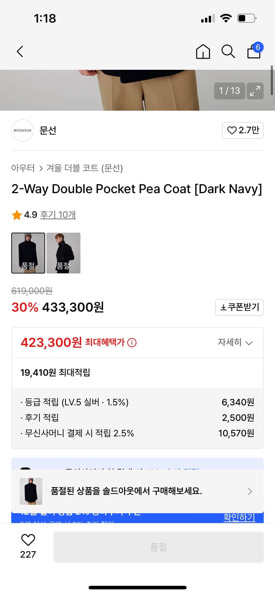Tap the sold-out 품절 purchase button
This screenshot has height=595, width=275.
pyautogui.click(x=159, y=547)
